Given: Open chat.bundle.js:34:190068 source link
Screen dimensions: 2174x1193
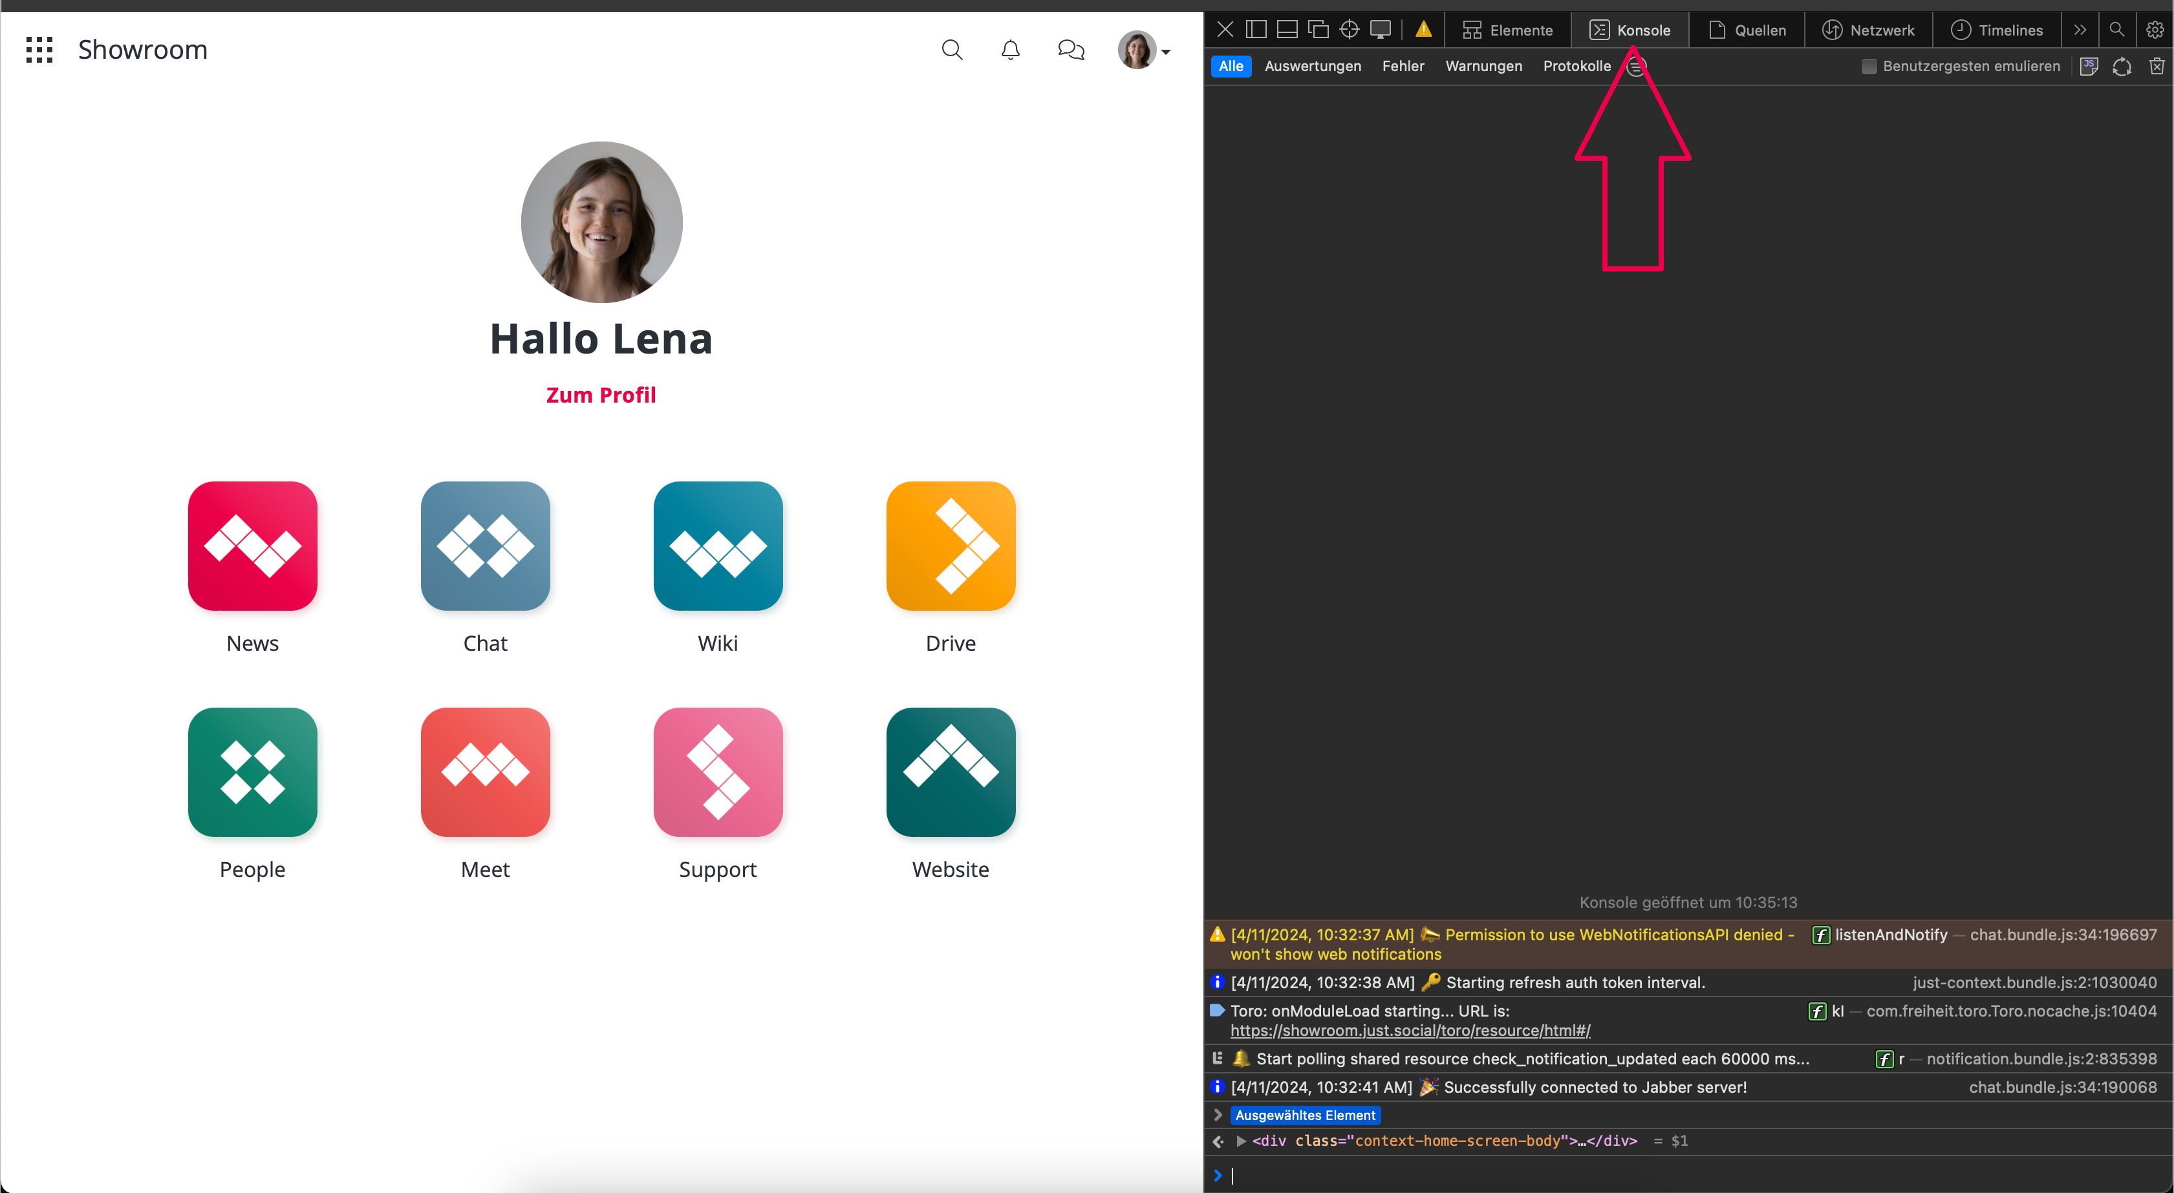Looking at the screenshot, I should tap(2063, 1087).
